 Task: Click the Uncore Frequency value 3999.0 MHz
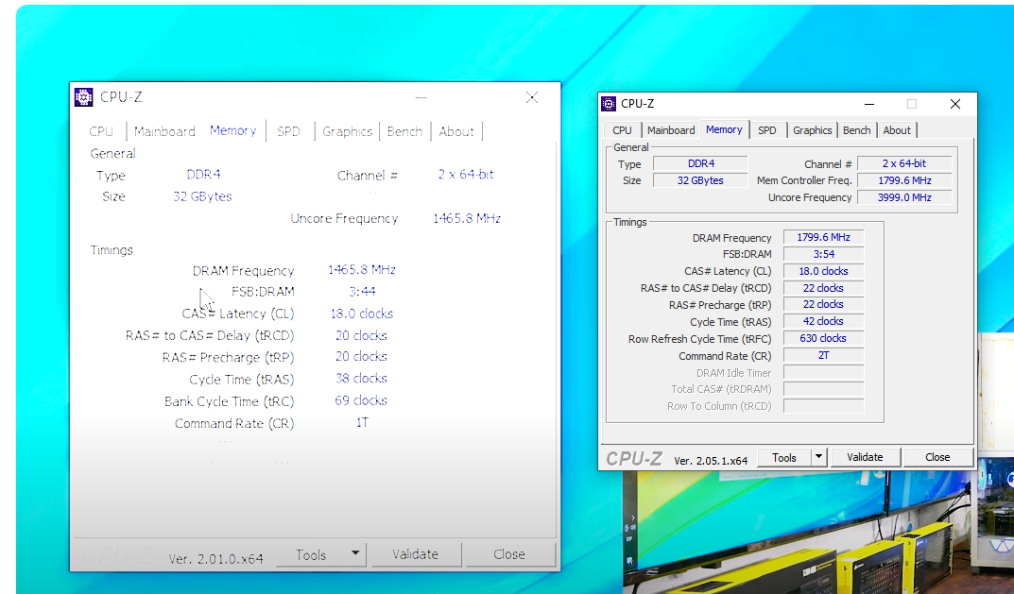pos(904,197)
